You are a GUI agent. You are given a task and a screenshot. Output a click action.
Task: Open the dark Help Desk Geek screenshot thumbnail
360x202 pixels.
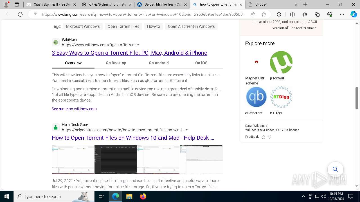point(116,160)
